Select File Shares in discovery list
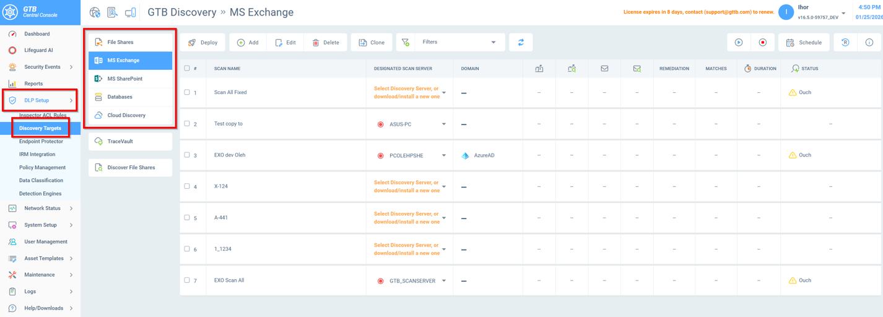The height and width of the screenshot is (317, 883). (x=131, y=42)
